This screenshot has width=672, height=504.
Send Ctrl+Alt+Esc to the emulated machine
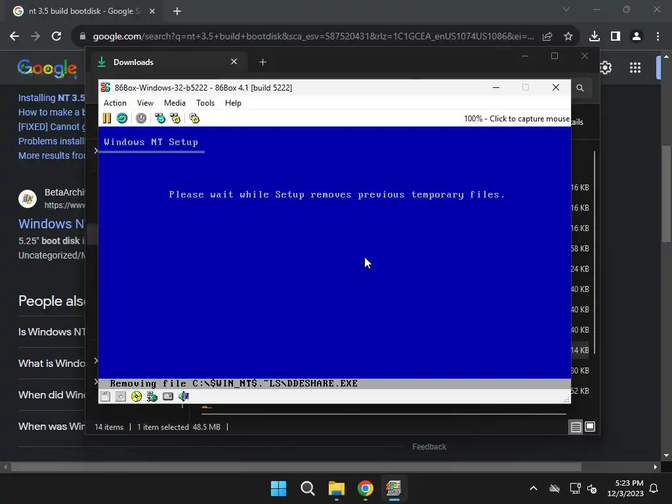tap(175, 118)
